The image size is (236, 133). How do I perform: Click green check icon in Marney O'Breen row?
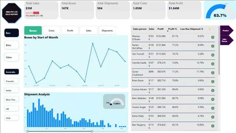point(213,37)
